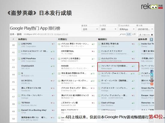Screen dimensions: 165x123
Task: Click the SEGA CORPORATION publisher under ぷよぷよ!!クエスト
Action: 111,61
